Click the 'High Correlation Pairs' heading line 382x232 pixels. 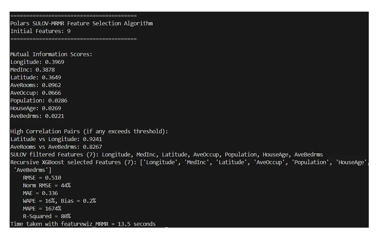[x=89, y=131]
